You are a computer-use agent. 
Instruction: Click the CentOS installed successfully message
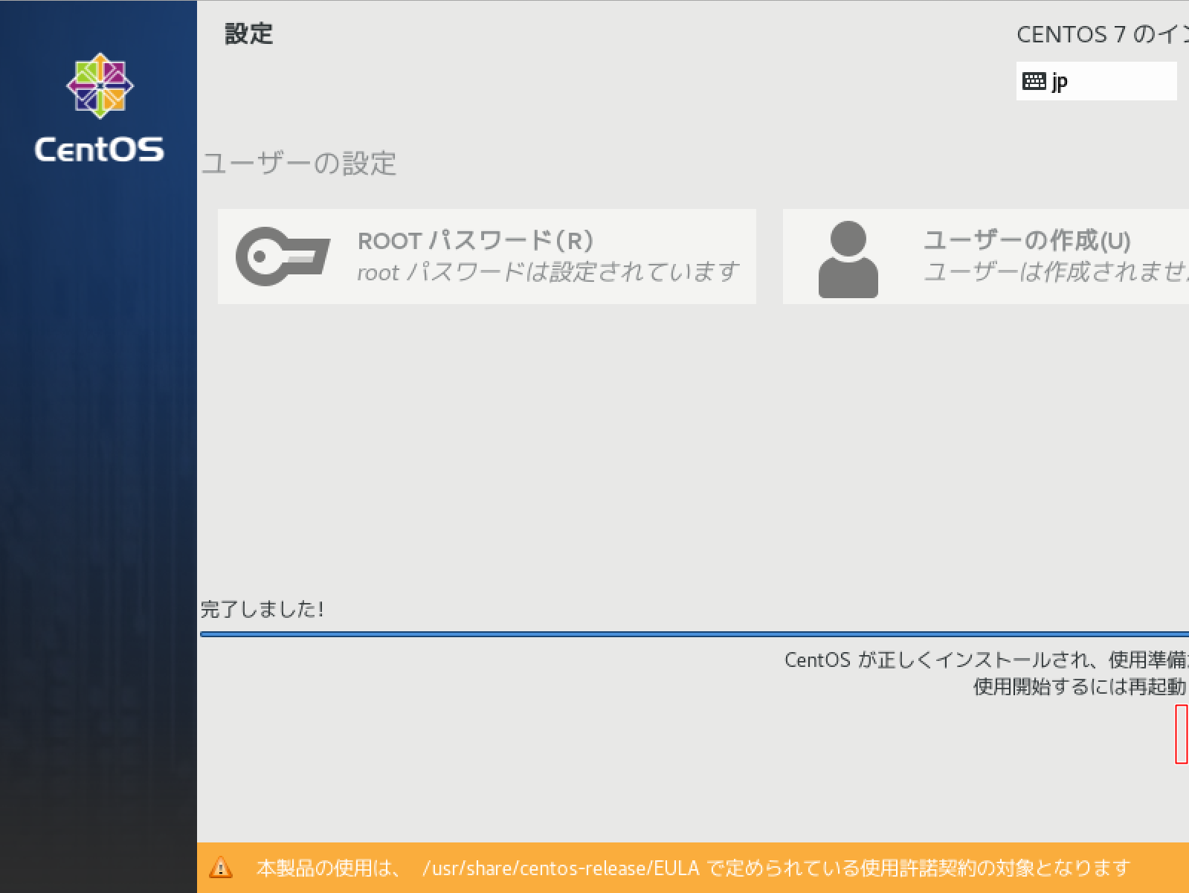986,660
